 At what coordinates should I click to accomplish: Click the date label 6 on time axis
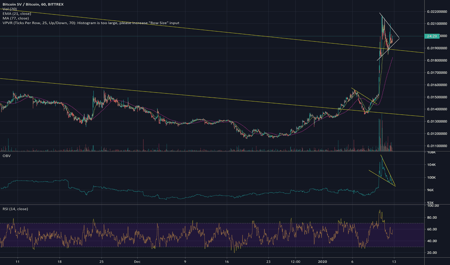[352, 262]
